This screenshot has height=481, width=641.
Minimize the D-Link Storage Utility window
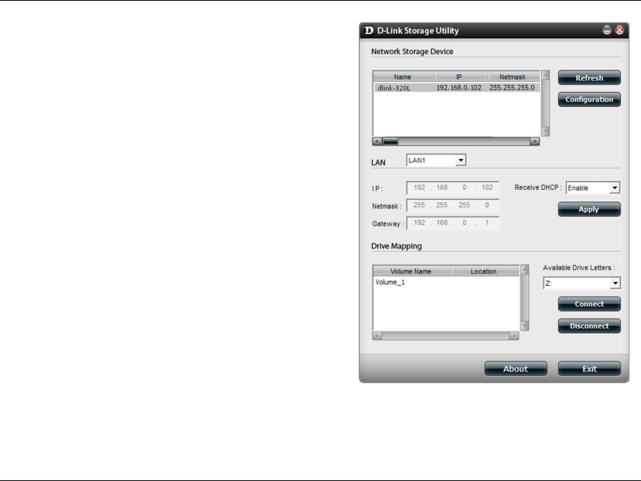[607, 30]
